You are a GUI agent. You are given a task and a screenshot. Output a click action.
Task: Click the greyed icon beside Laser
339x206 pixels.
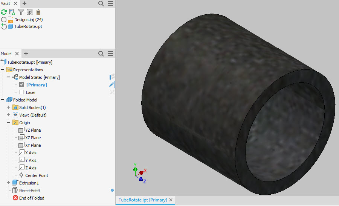coord(112,92)
